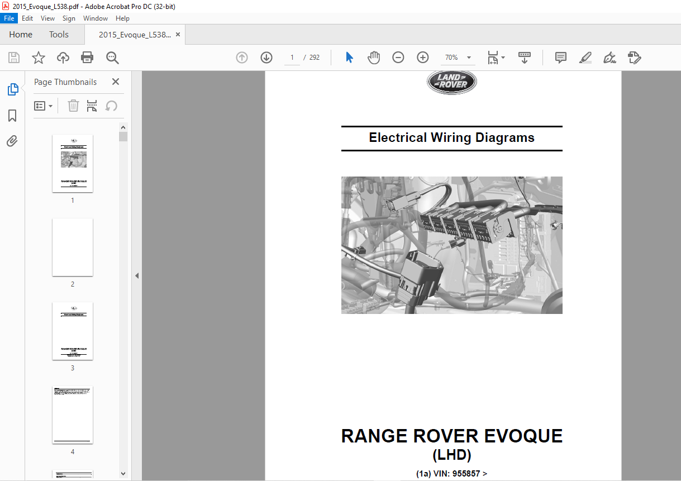Viewport: 681px width, 481px height.
Task: Click the 'Page Thumbnails' panel title
Action: [65, 82]
